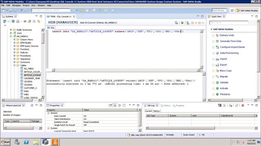Expand the Public Synonyms folder

pos(11,30)
